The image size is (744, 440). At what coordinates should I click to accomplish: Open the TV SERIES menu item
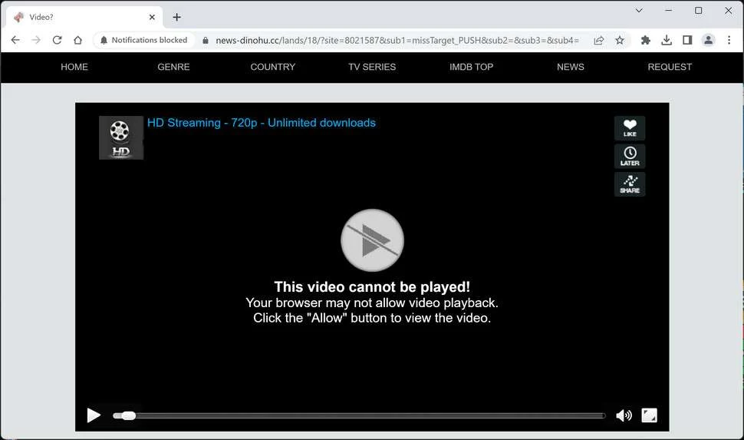[x=372, y=67]
